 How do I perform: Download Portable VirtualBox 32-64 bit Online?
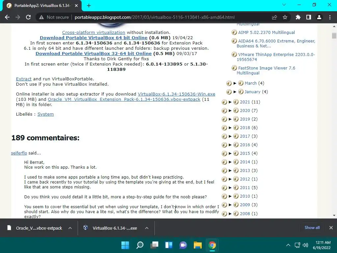coord(93,54)
